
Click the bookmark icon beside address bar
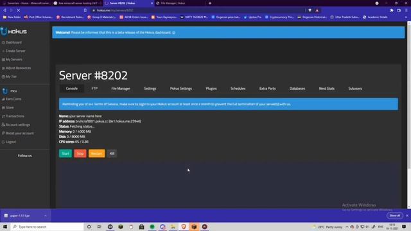point(85,10)
